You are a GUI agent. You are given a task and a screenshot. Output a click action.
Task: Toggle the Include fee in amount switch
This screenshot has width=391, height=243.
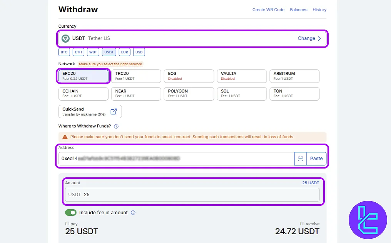(71, 213)
